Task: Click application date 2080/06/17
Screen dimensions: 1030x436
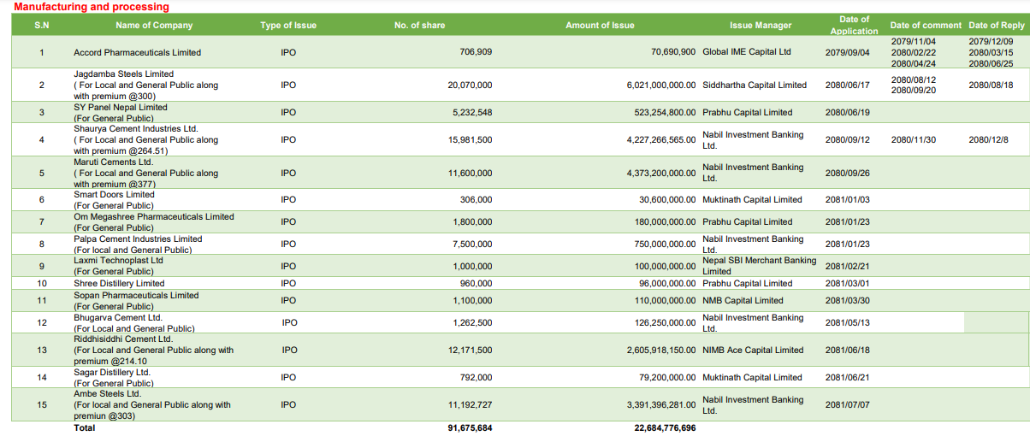Action: (x=847, y=85)
